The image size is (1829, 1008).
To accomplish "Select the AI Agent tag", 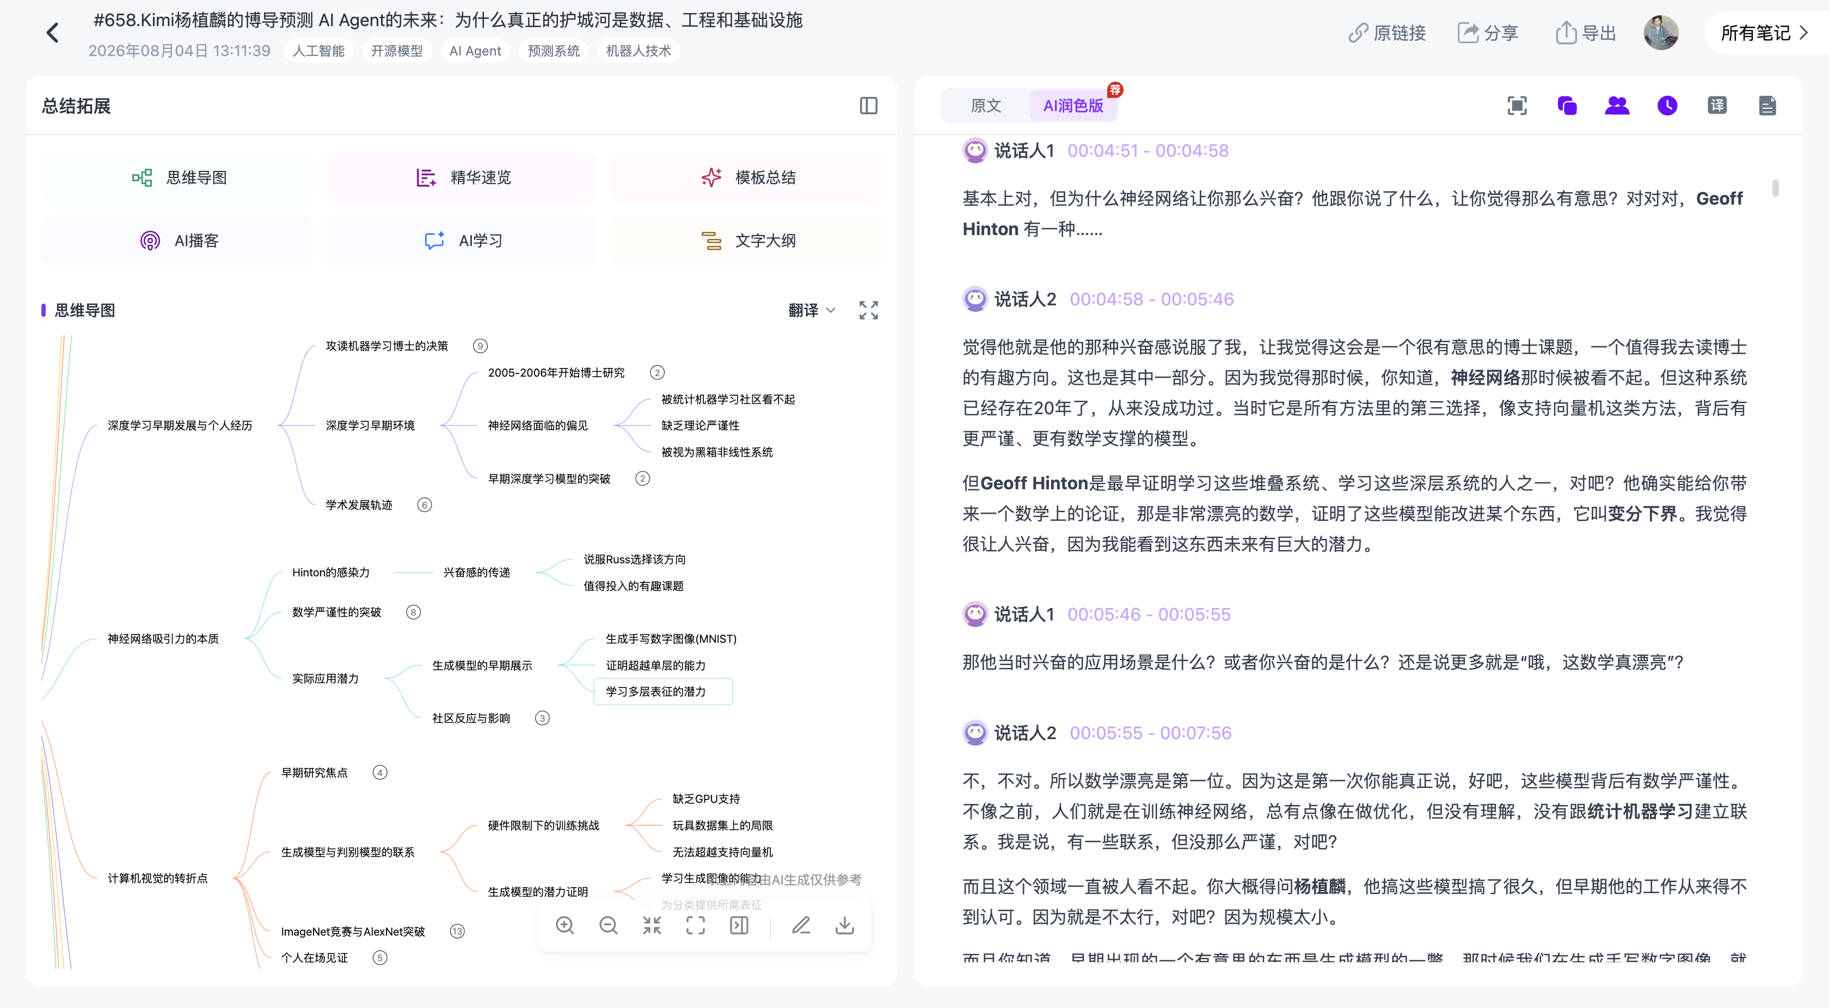I will 475,51.
